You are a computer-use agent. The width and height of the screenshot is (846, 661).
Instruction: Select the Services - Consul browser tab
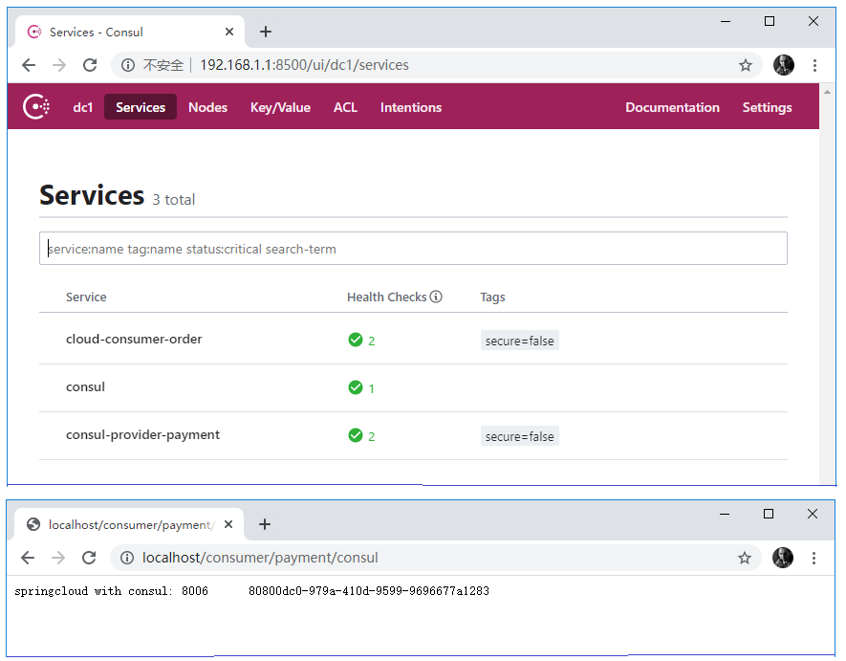[x=129, y=32]
